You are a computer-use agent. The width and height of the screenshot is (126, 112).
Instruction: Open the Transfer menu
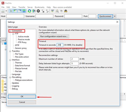click(22, 7)
